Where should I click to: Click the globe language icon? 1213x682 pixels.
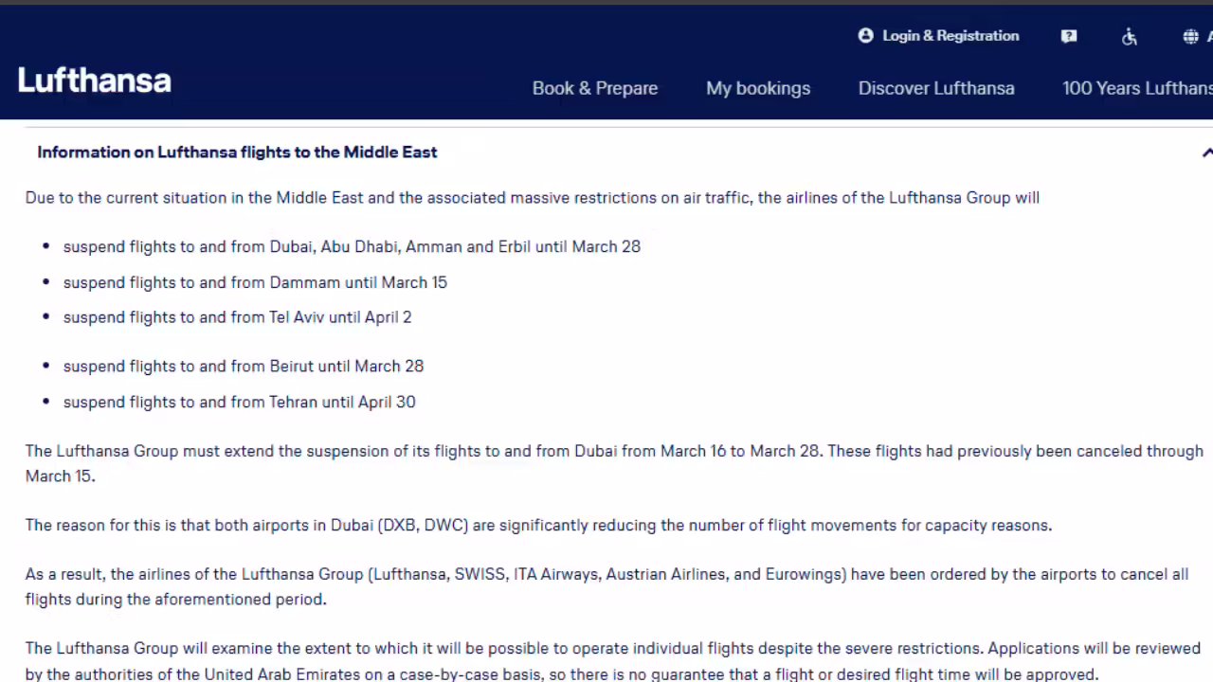[1190, 37]
